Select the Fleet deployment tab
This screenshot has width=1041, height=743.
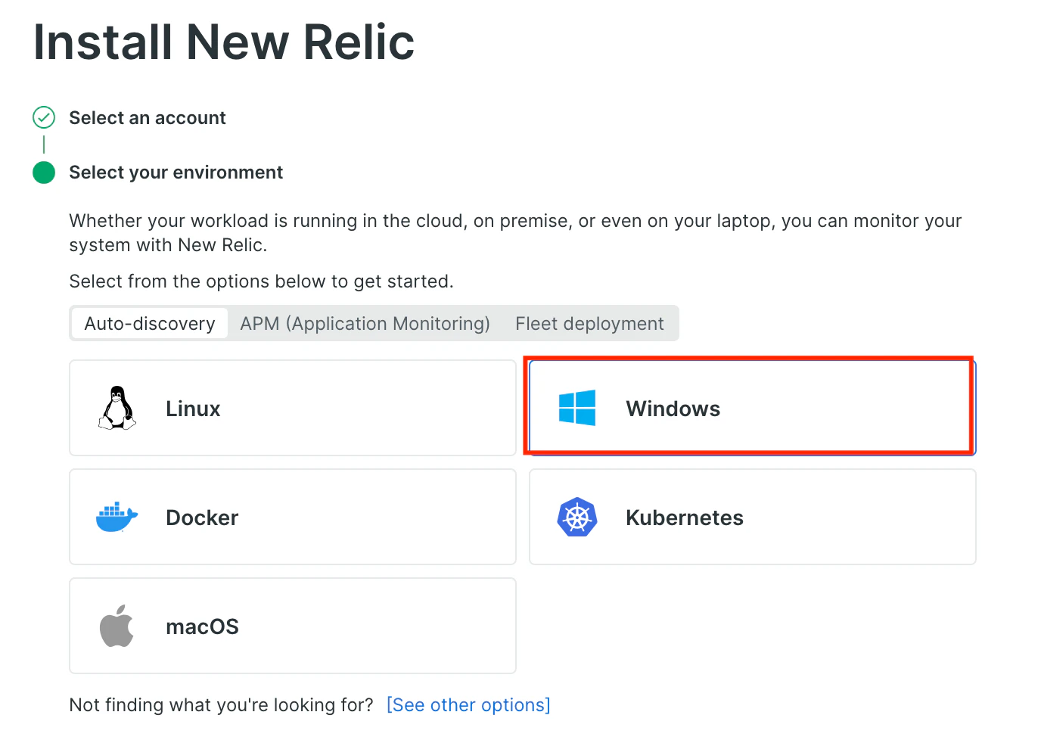[x=589, y=323]
